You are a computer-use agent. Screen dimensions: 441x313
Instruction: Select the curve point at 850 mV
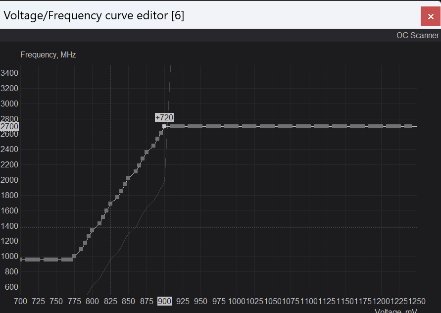(x=128, y=178)
